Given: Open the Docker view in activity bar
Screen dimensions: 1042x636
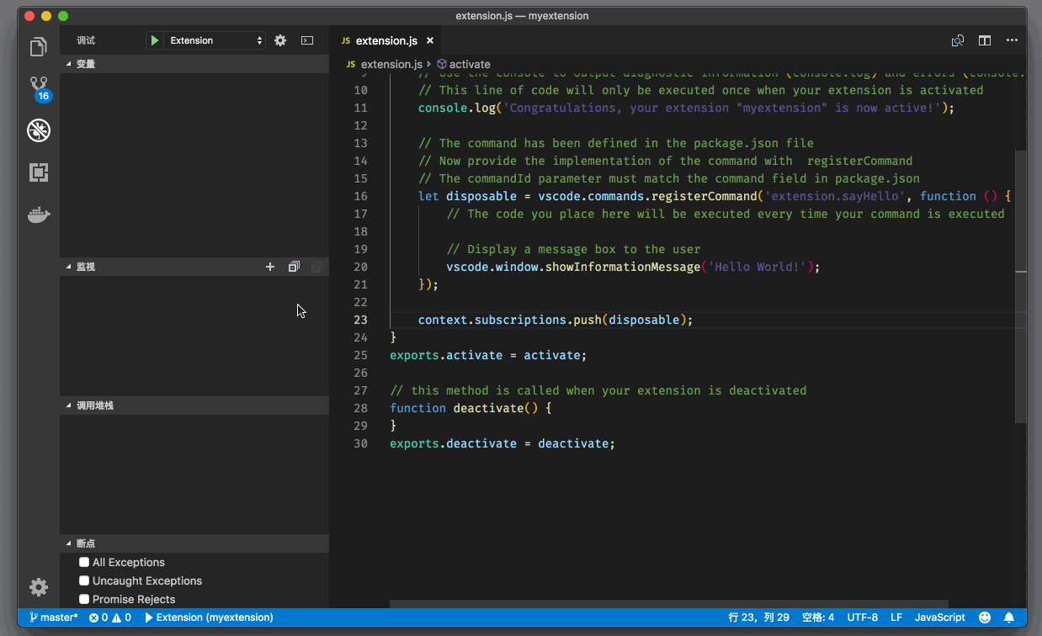Looking at the screenshot, I should coord(39,215).
